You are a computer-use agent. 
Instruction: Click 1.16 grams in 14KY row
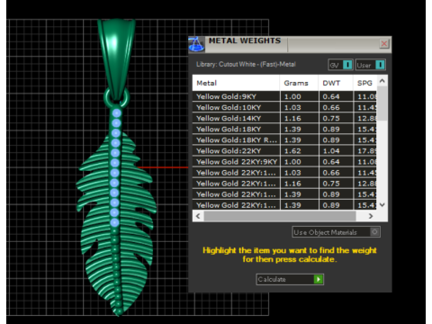(292, 118)
